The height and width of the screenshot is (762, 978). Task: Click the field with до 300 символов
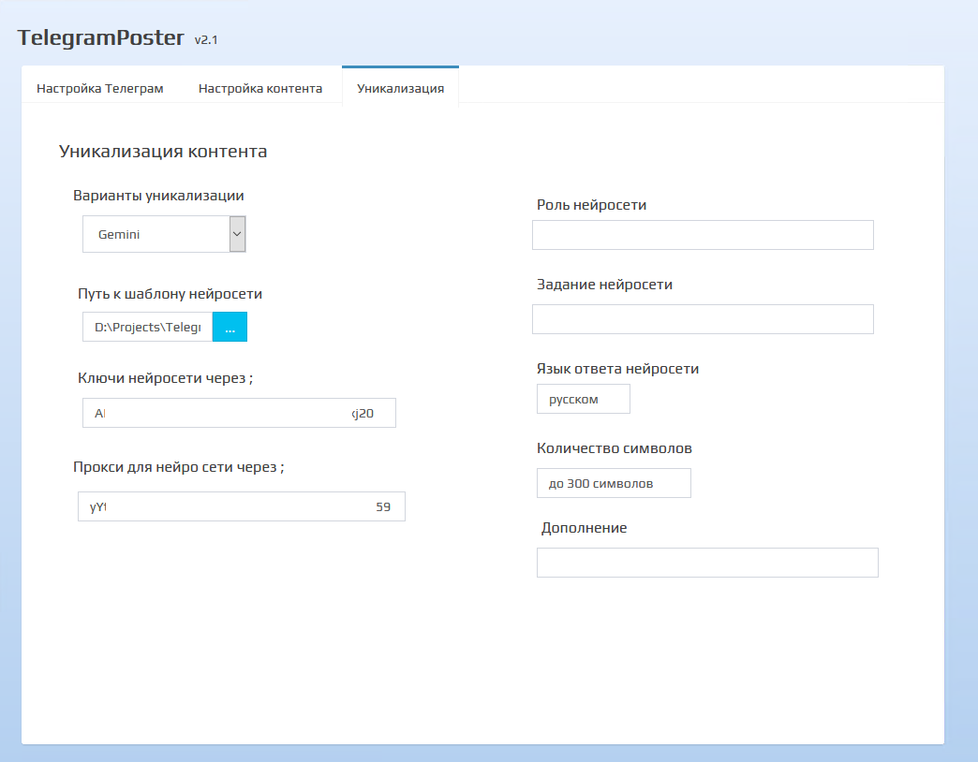coord(614,483)
